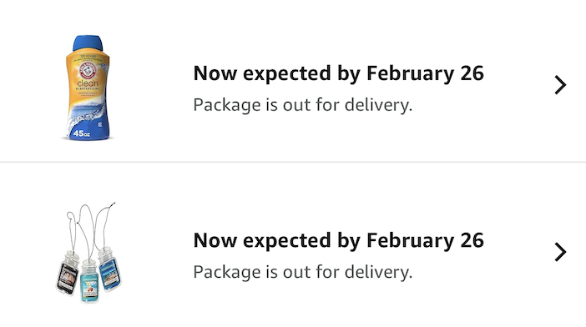Click the round red logo on the bottle
Screen dimensions: 586x327
88,71
